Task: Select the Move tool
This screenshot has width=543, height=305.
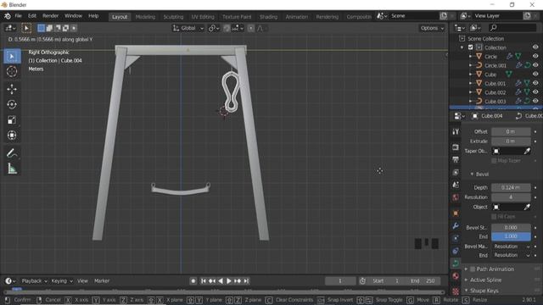Action: pos(12,89)
